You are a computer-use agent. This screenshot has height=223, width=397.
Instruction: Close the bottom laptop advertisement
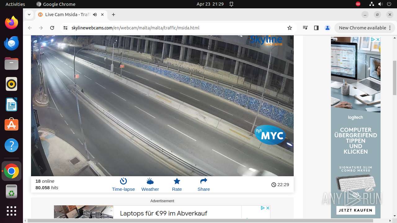[268, 208]
